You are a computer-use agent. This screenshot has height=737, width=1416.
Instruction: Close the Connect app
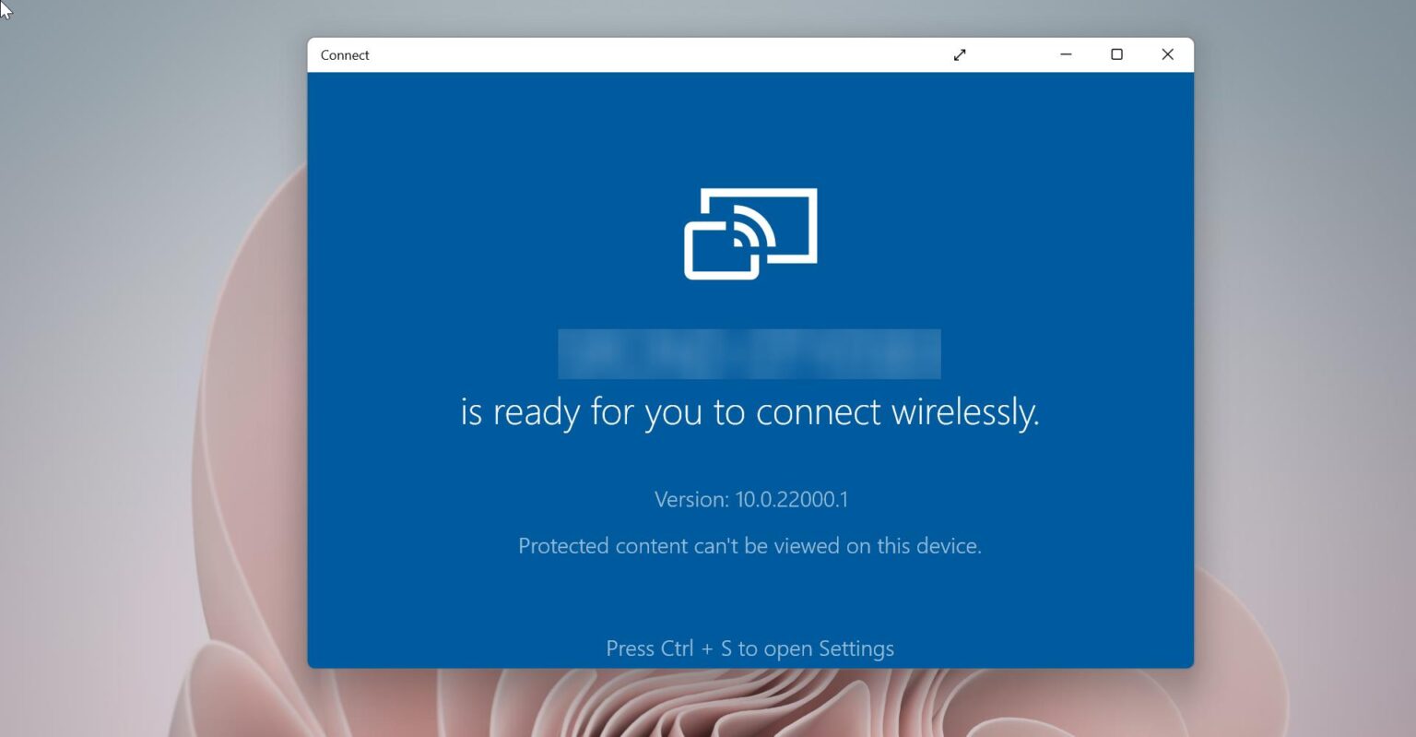(1167, 54)
